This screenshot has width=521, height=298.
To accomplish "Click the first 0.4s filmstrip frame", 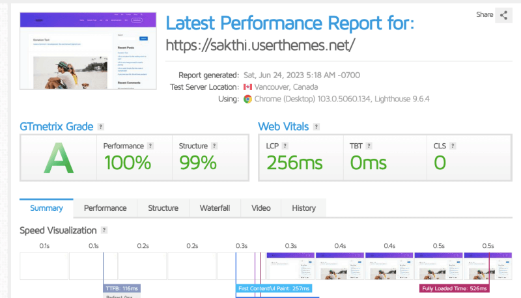I will (339, 266).
